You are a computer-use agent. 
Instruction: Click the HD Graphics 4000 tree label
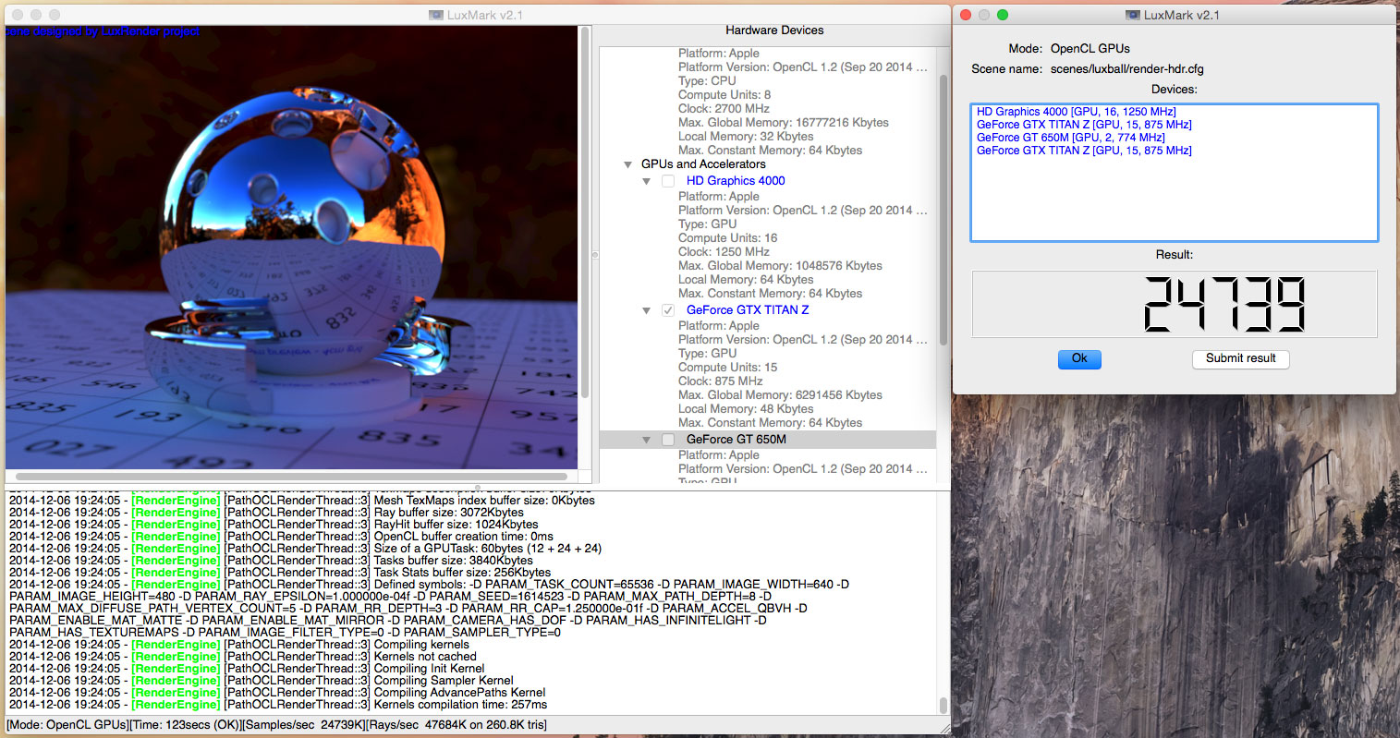click(x=736, y=181)
